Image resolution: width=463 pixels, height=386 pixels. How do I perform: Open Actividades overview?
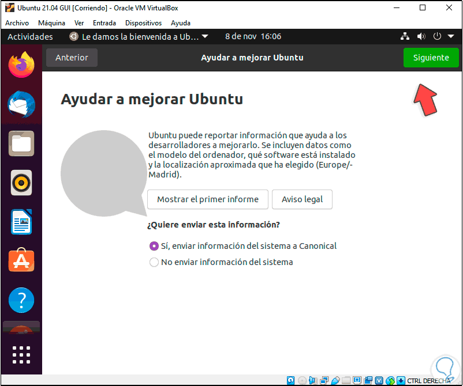pos(30,36)
